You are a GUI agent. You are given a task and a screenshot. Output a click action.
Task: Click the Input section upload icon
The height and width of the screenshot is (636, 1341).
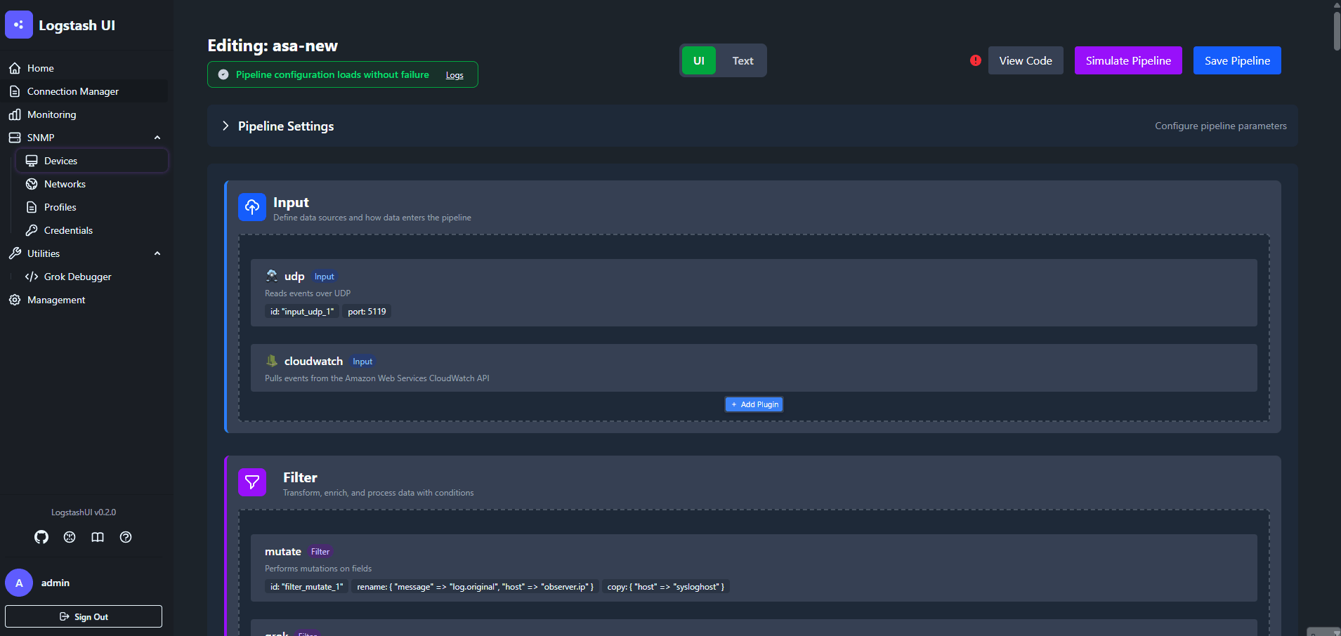(252, 207)
